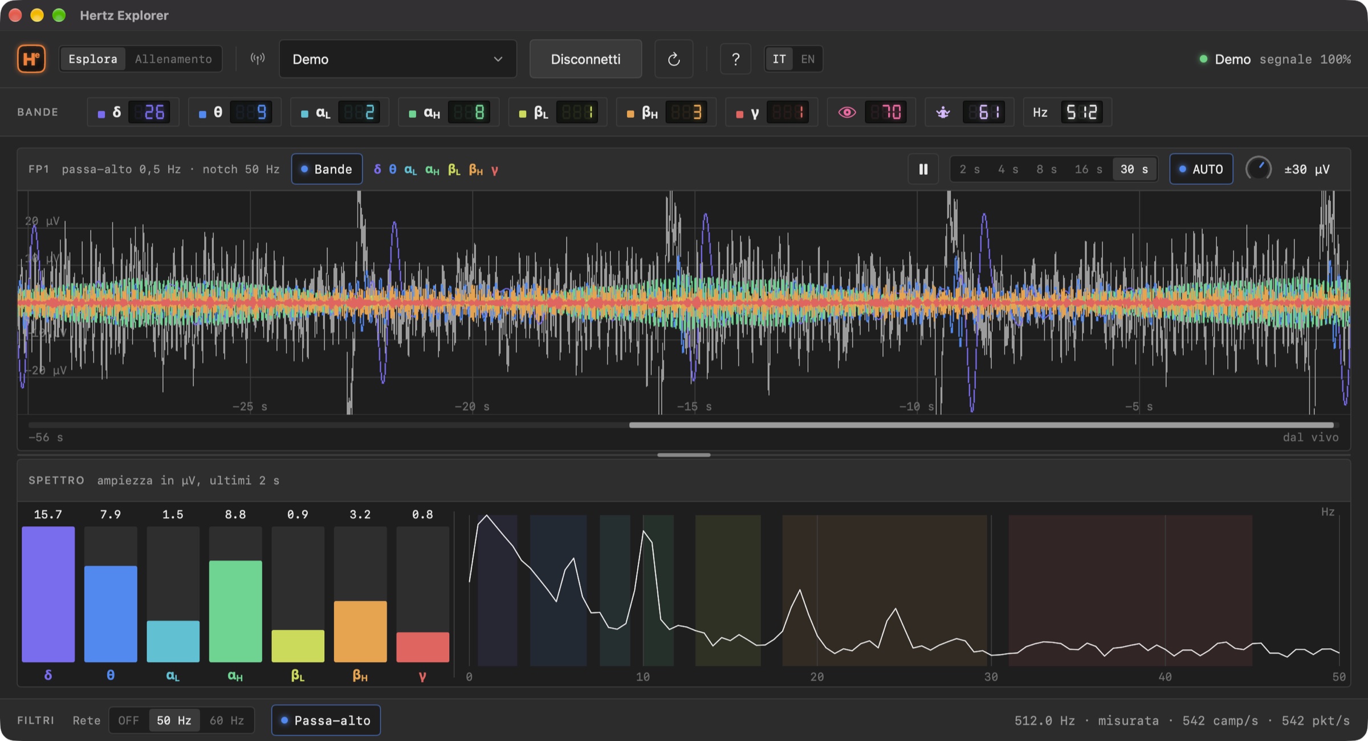Toggle AUTO amplitude scaling
1368x741 pixels.
(1201, 169)
